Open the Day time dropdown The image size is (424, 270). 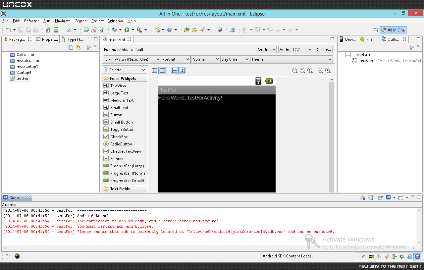235,59
